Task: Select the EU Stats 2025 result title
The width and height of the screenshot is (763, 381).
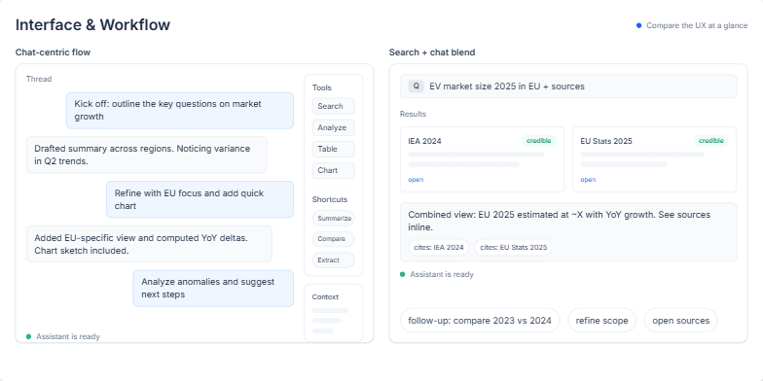Action: (x=606, y=141)
